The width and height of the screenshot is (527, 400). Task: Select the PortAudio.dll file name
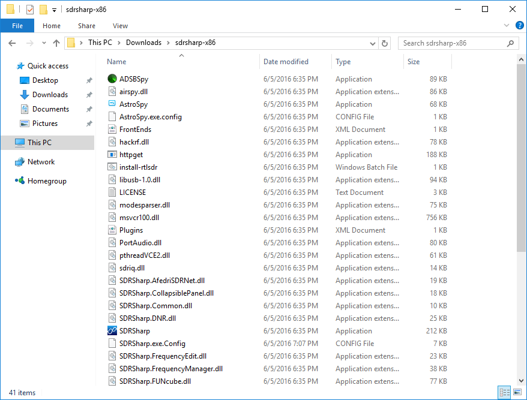140,243
